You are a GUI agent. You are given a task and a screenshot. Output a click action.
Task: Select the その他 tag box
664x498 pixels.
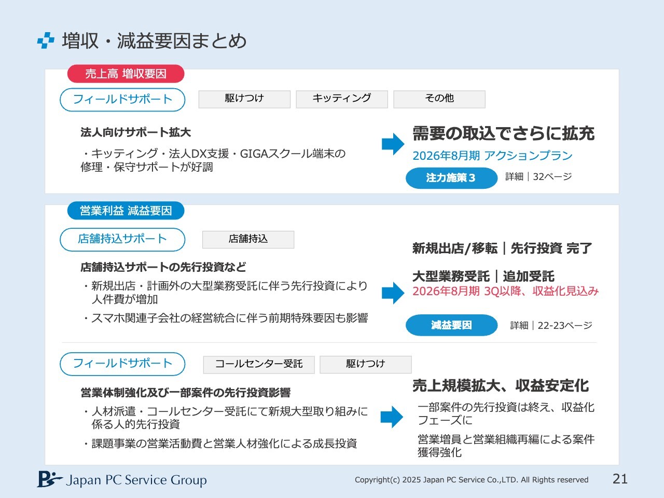click(x=439, y=99)
